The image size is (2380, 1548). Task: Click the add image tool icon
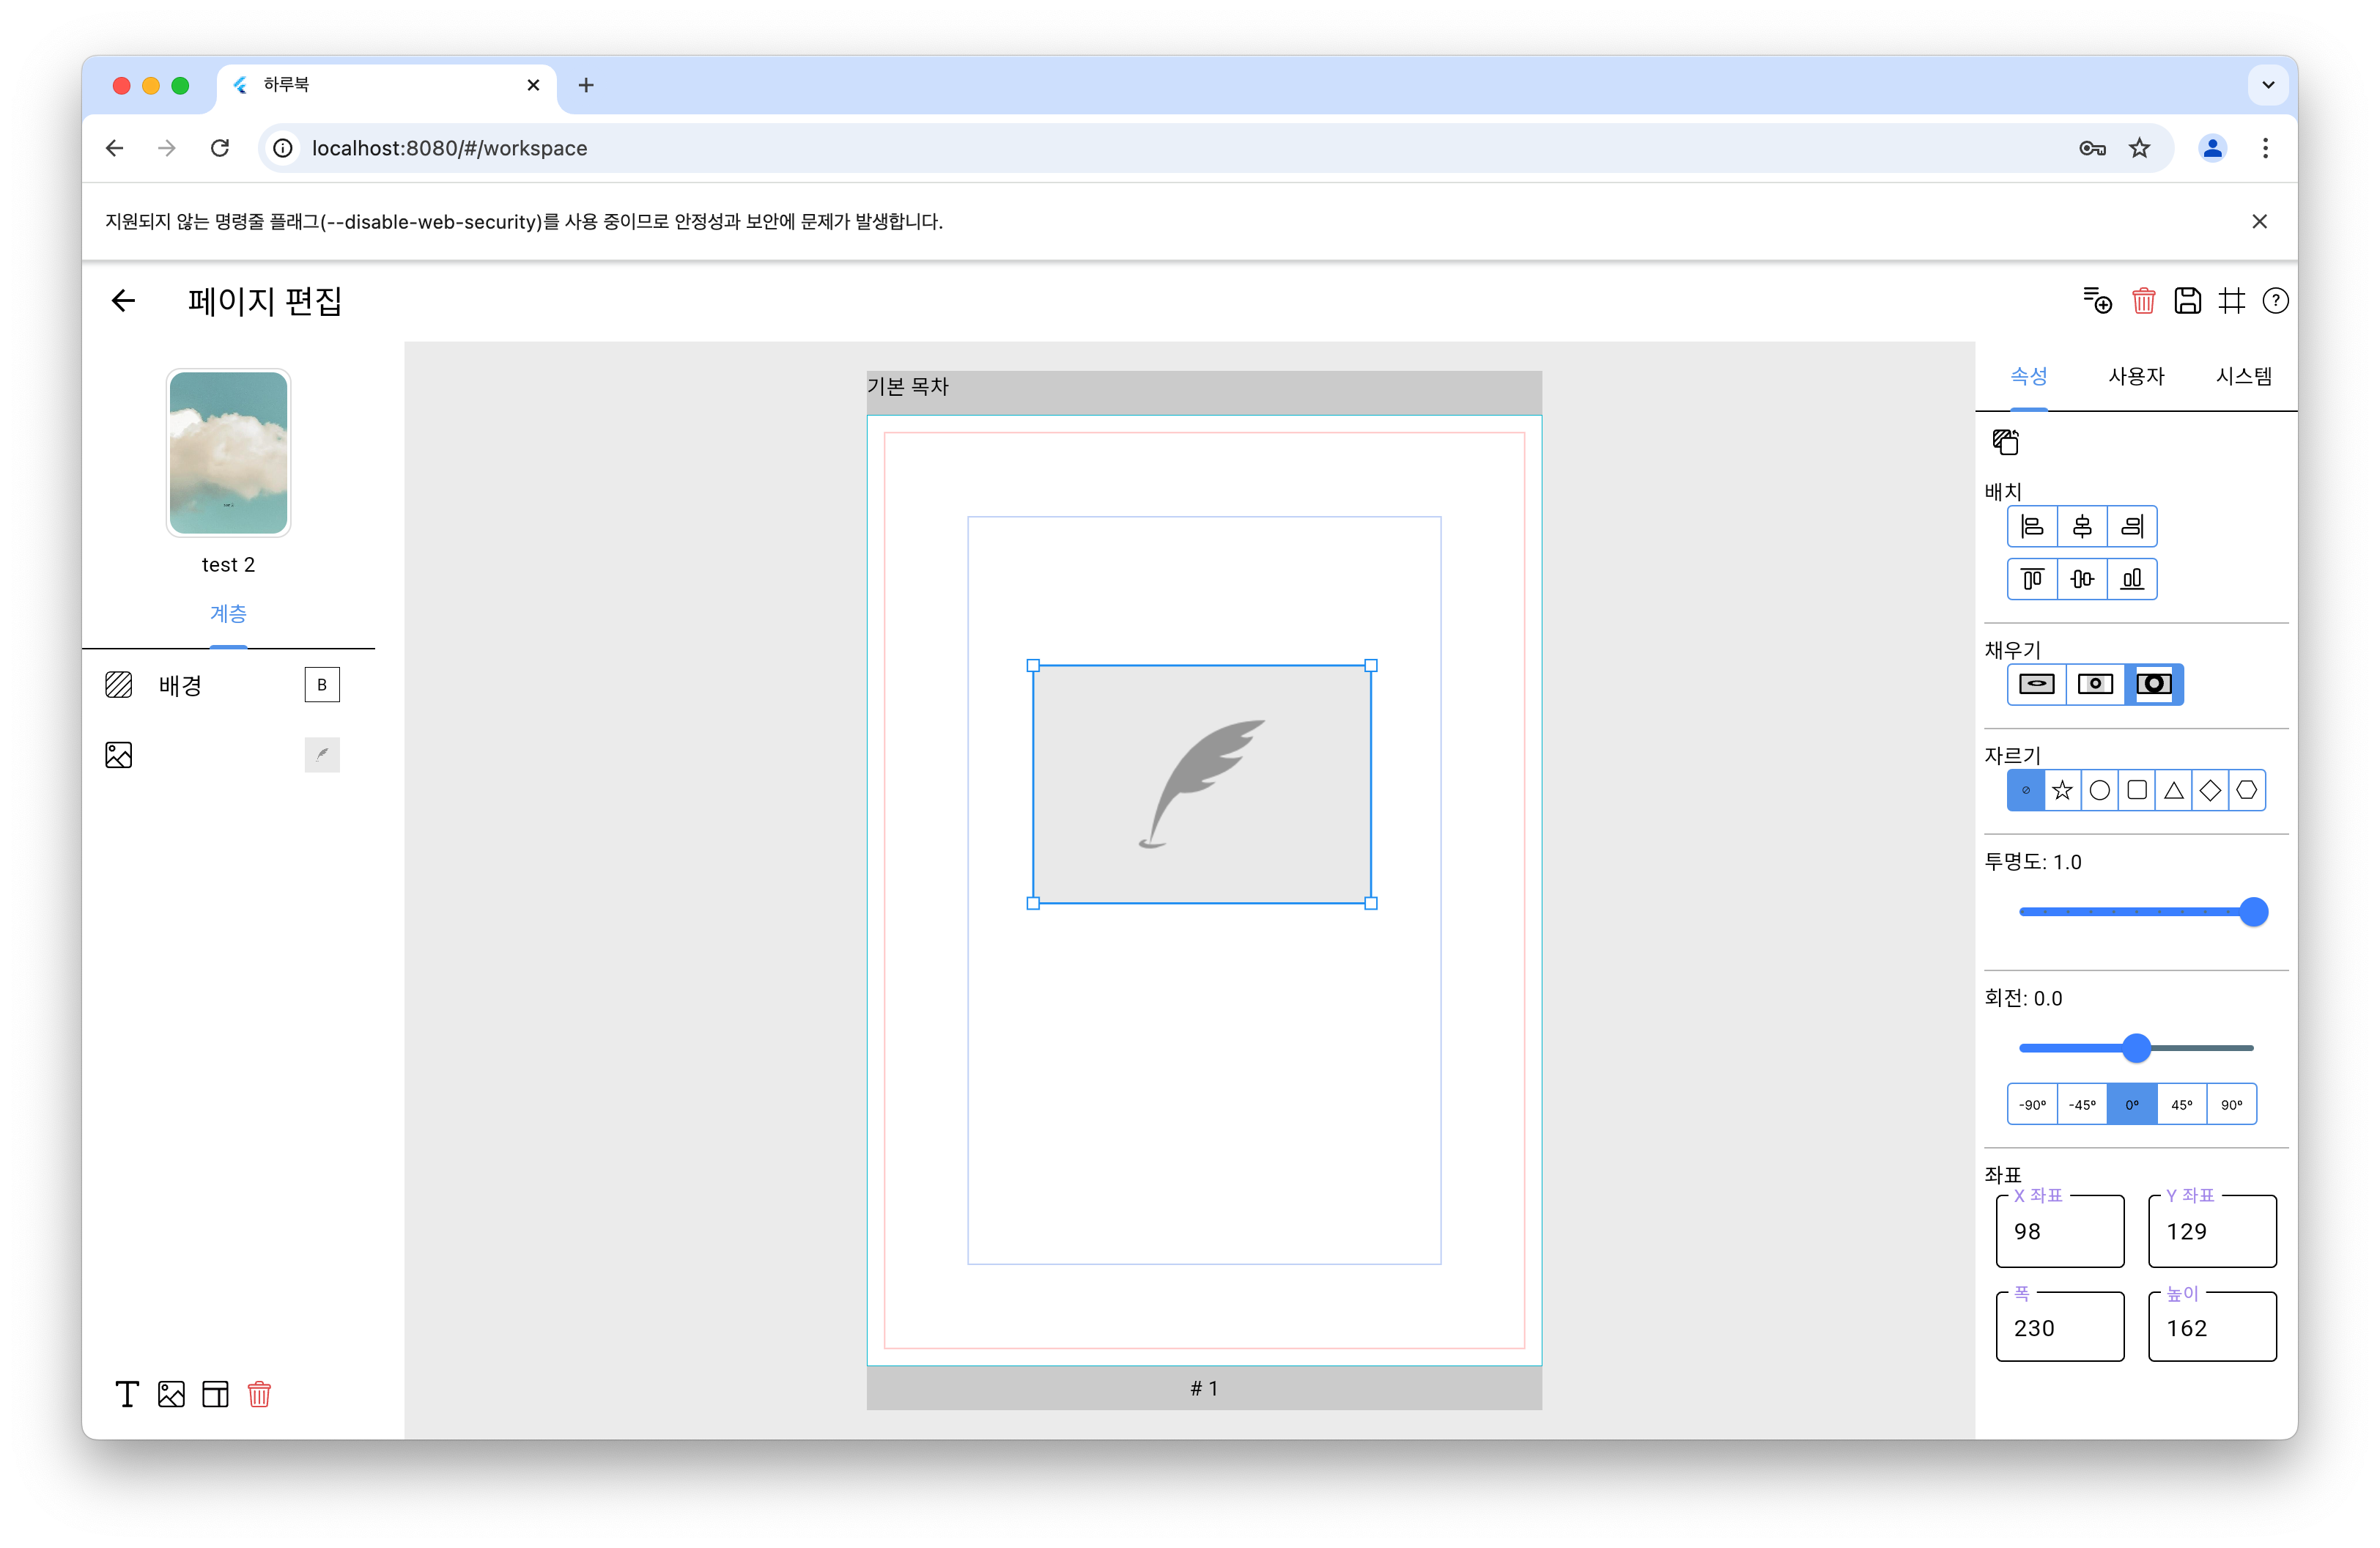(171, 1394)
